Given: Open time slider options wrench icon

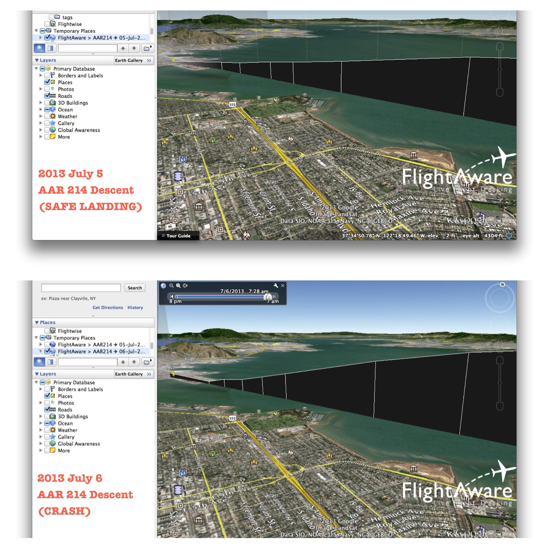Looking at the screenshot, I should [x=275, y=285].
